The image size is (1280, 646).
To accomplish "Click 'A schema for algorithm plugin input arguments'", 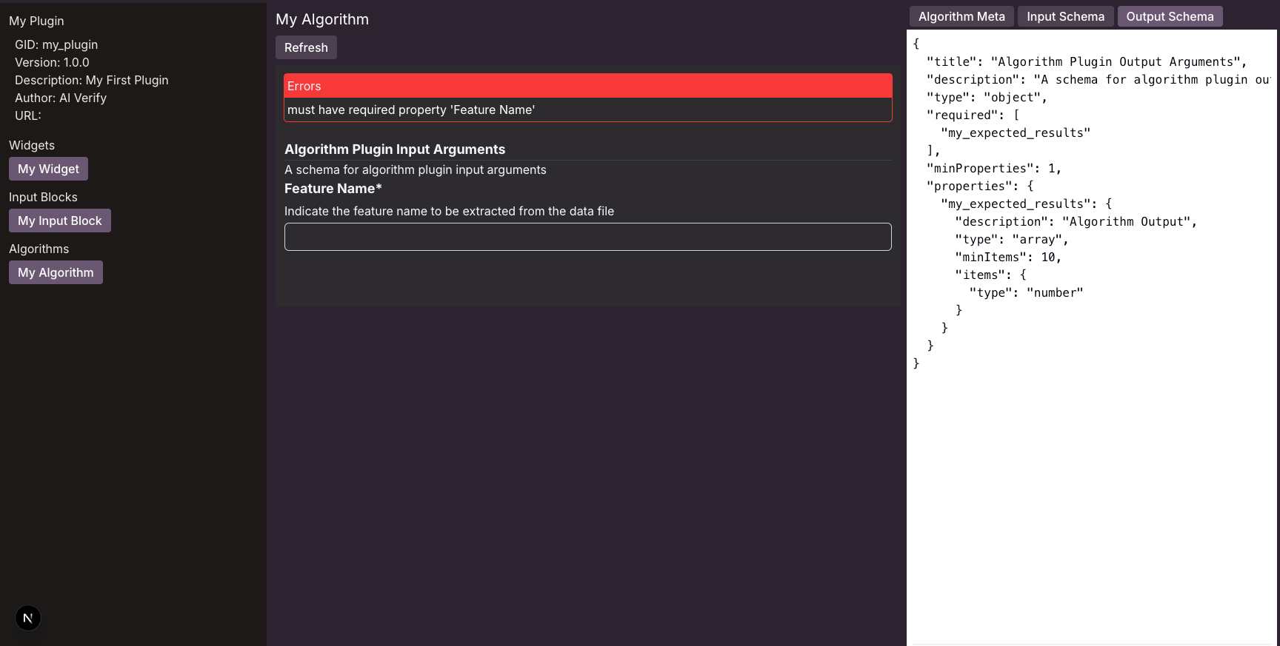I will (x=416, y=169).
